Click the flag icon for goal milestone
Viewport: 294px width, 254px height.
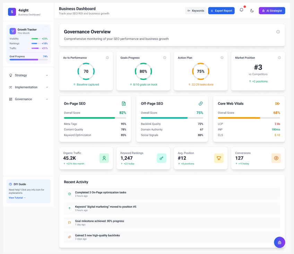[x=70, y=222]
